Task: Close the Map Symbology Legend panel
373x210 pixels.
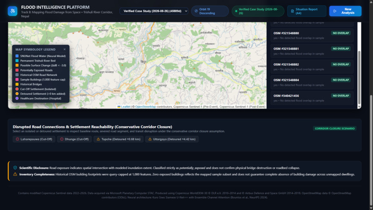Action: pos(64,49)
